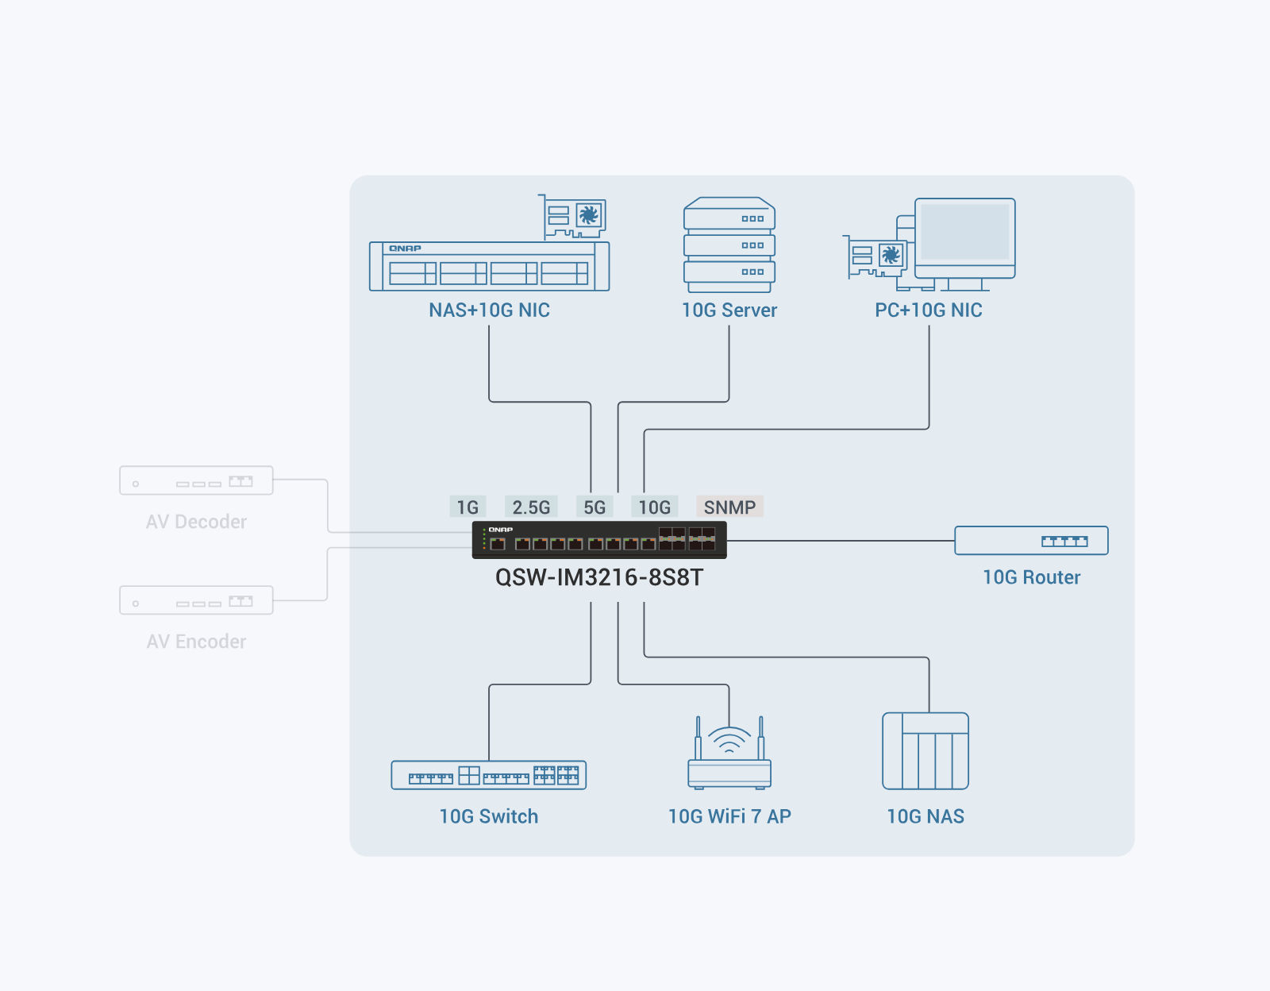Click the NAS rackmount device icon
The height and width of the screenshot is (991, 1270).
point(489,267)
